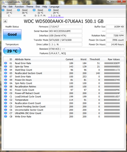
Task: Click the Transfer Mode field
Action: click(65, 40)
